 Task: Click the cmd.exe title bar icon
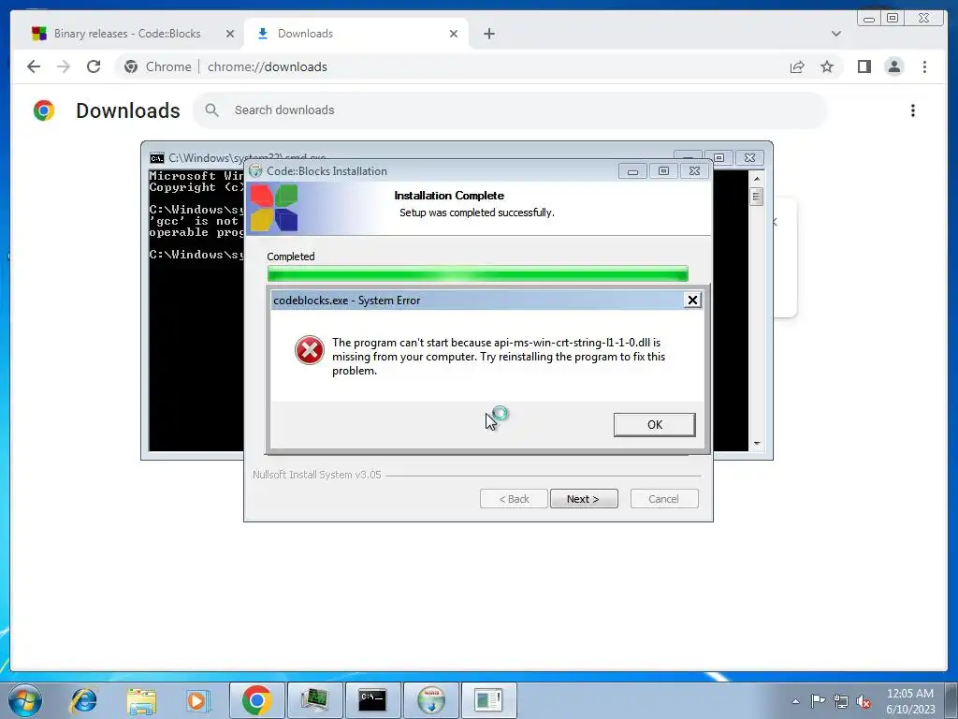(x=157, y=158)
